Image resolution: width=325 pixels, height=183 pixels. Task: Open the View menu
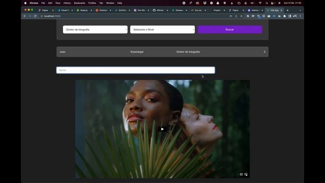click(57, 3)
